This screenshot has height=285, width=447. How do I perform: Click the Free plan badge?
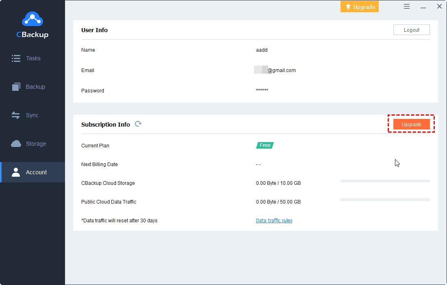coord(265,145)
